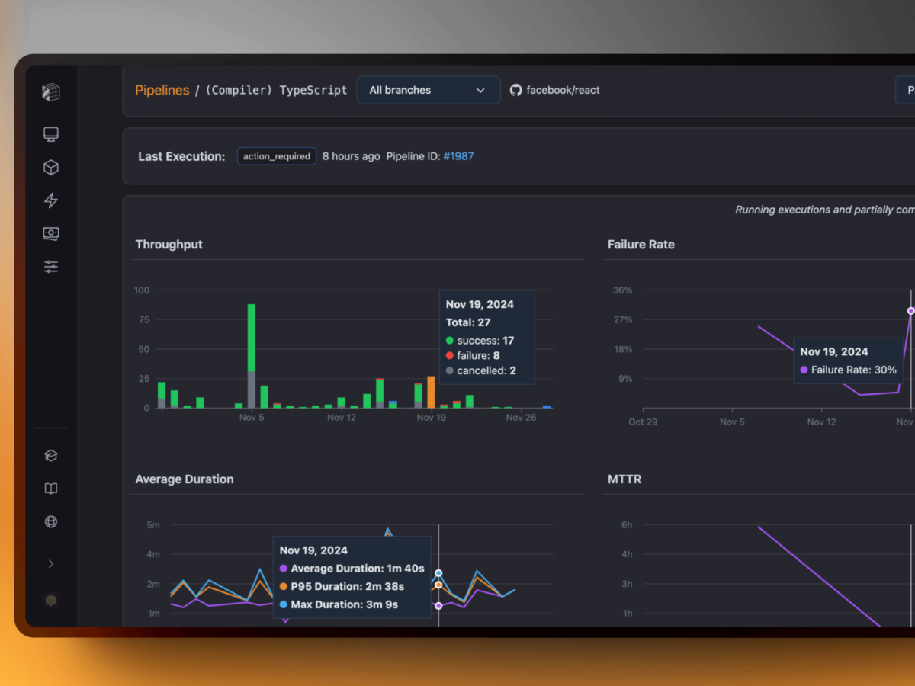Expand the sidebar with the chevron arrow
The image size is (915, 686).
51,564
